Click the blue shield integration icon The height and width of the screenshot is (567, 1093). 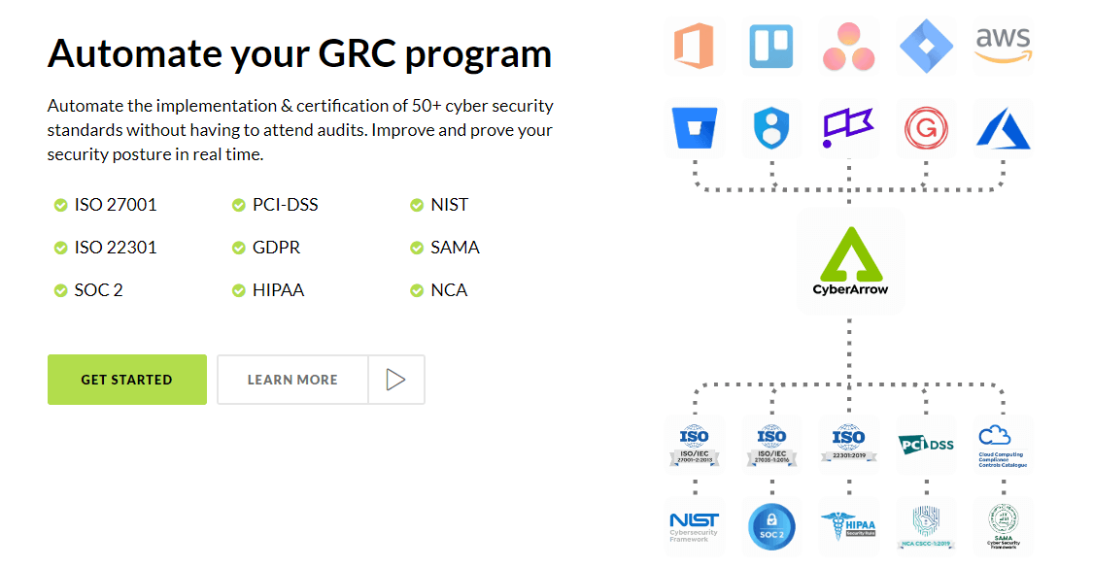pos(771,128)
